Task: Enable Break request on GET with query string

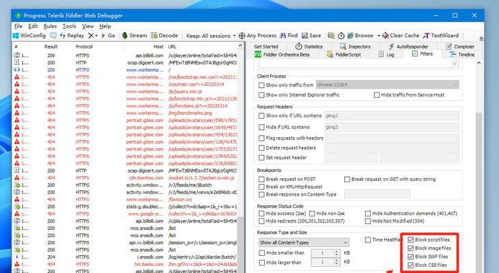Action: [347, 179]
